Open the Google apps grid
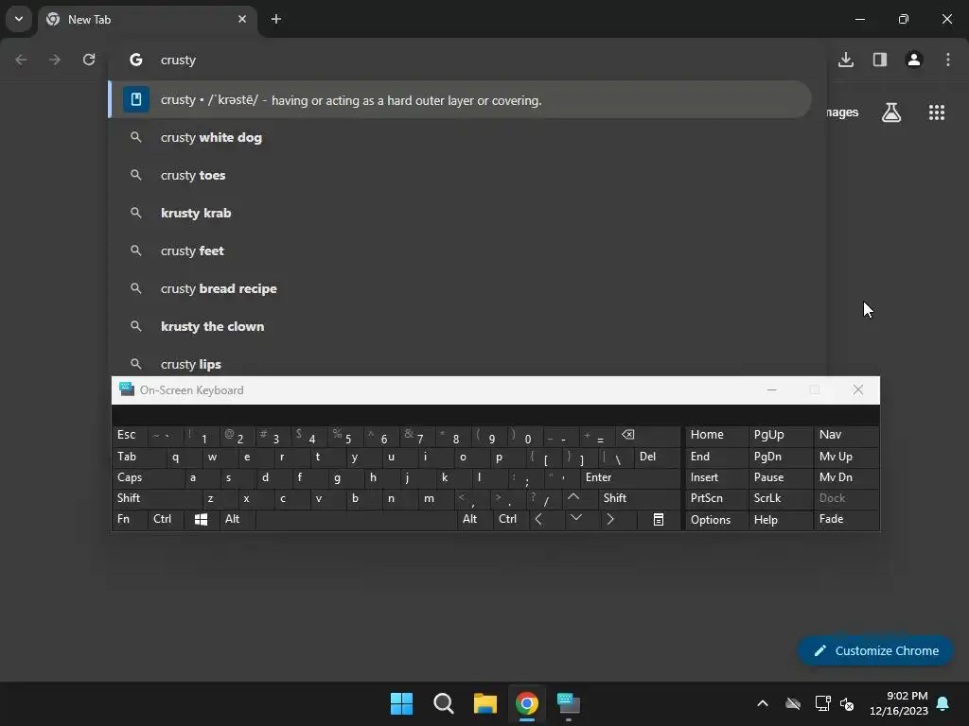Image resolution: width=969 pixels, height=726 pixels. click(x=937, y=112)
